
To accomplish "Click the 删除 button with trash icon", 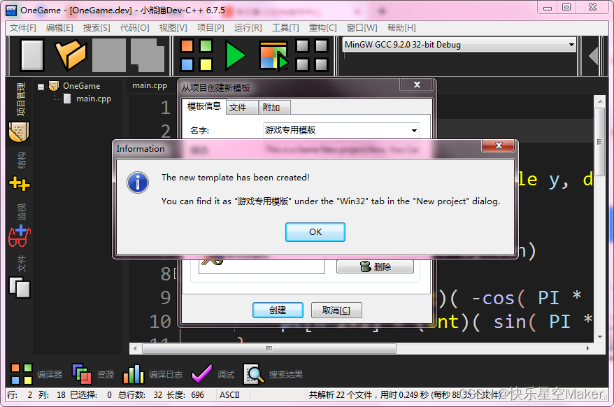I will click(x=375, y=266).
